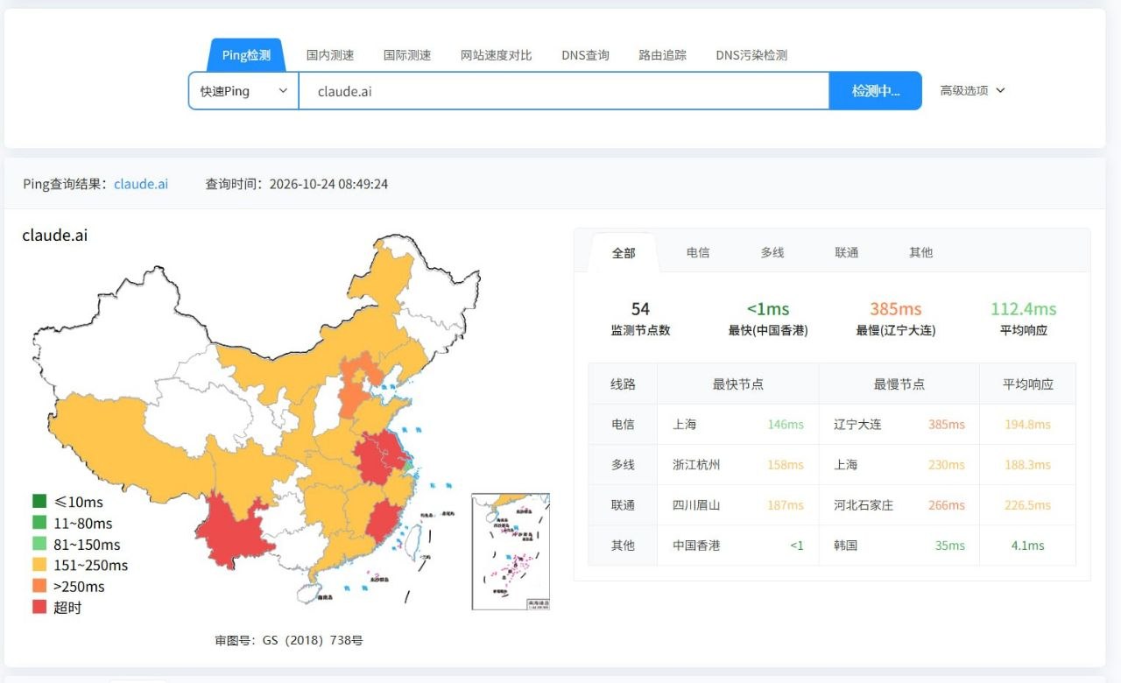Click the 最快节点 column header
Viewport: 1121px width, 683px height.
coord(738,384)
